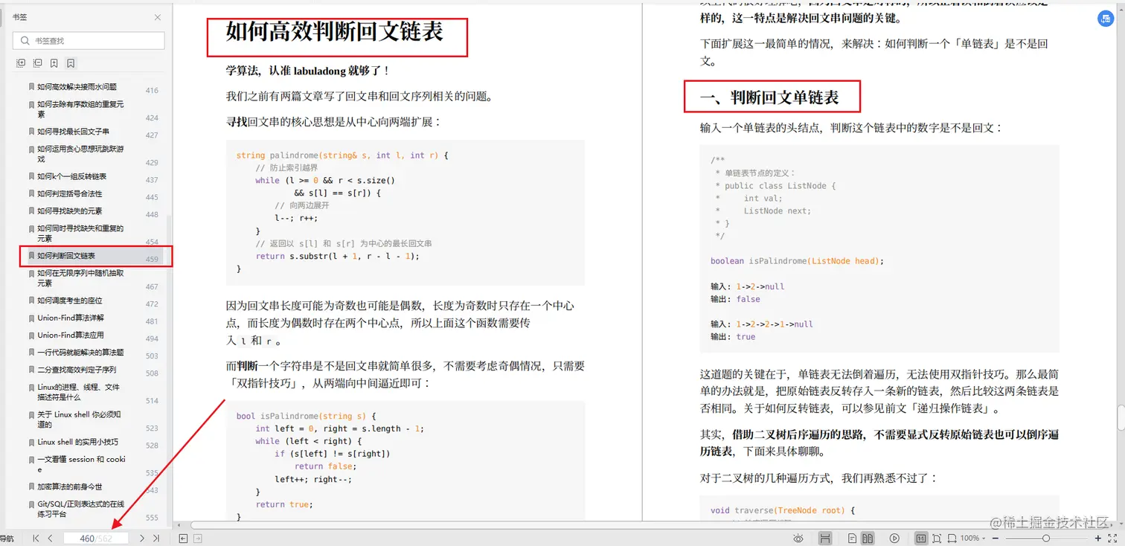Set zoom to actual size 1:1
This screenshot has height=546, width=1125.
tap(920, 538)
